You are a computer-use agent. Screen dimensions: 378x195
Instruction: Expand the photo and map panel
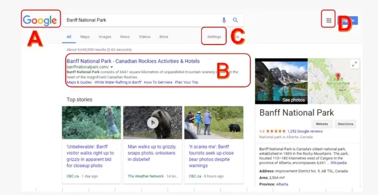click(x=354, y=64)
